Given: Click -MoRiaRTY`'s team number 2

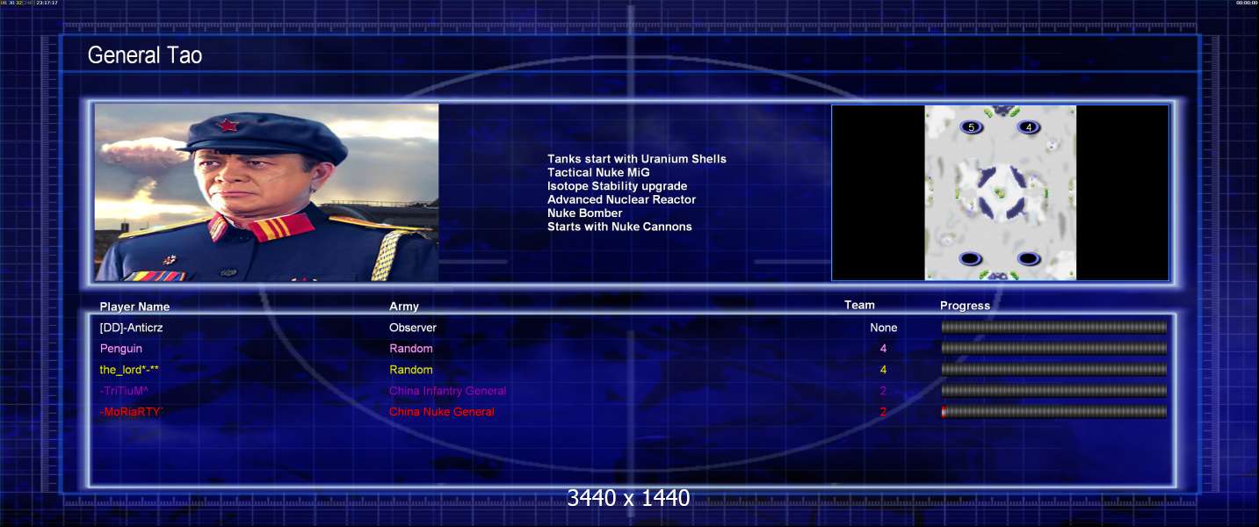Looking at the screenshot, I should 883,412.
